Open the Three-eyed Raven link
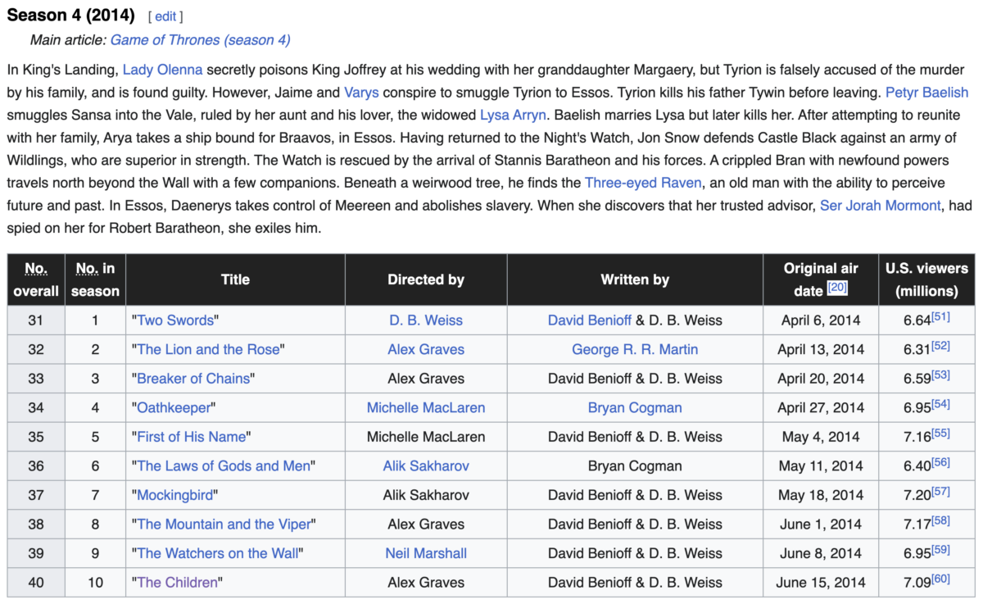This screenshot has height=604, width=983. tap(643, 182)
